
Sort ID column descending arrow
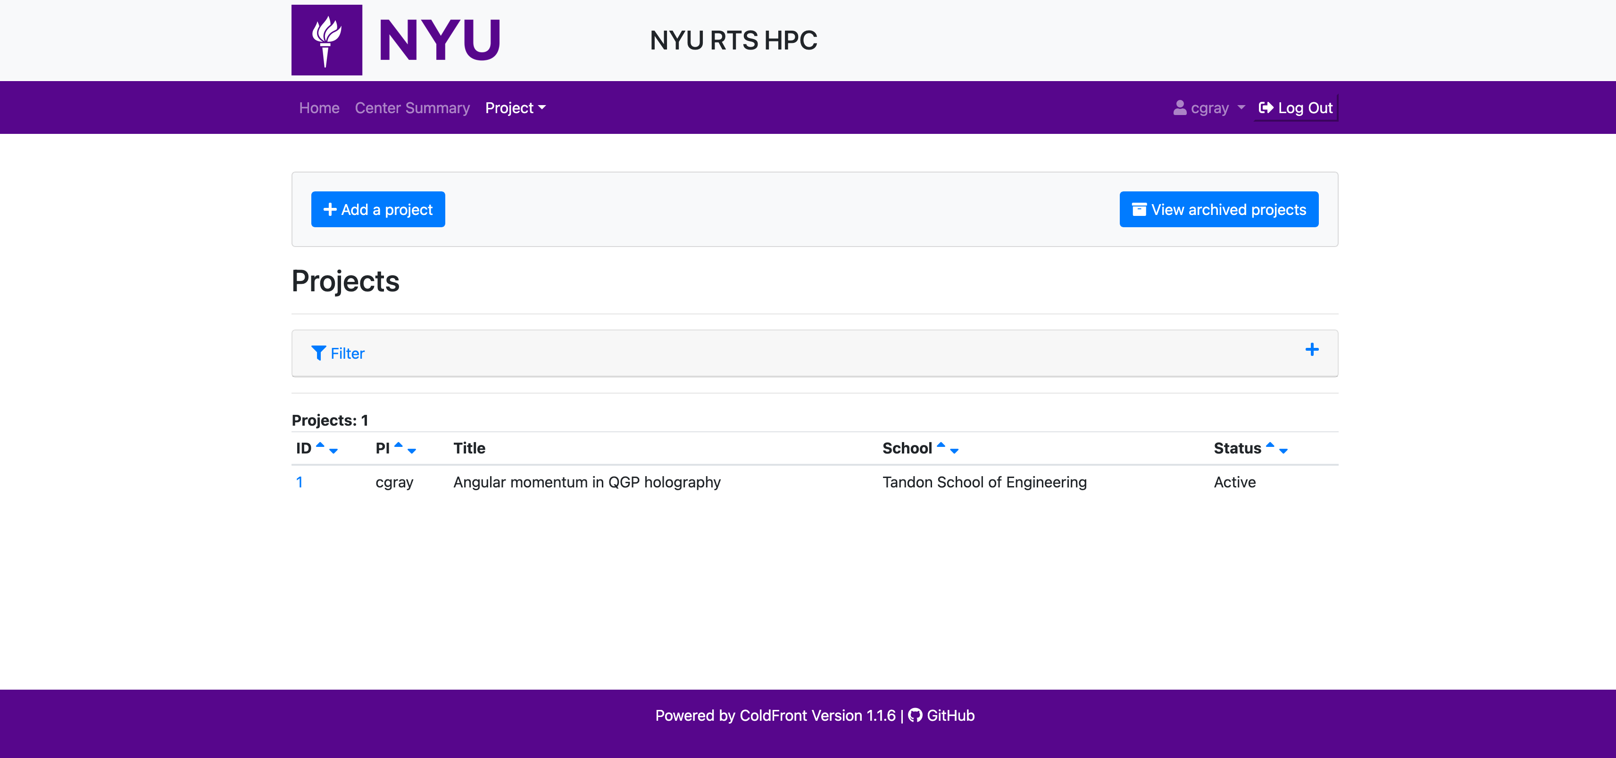click(334, 452)
